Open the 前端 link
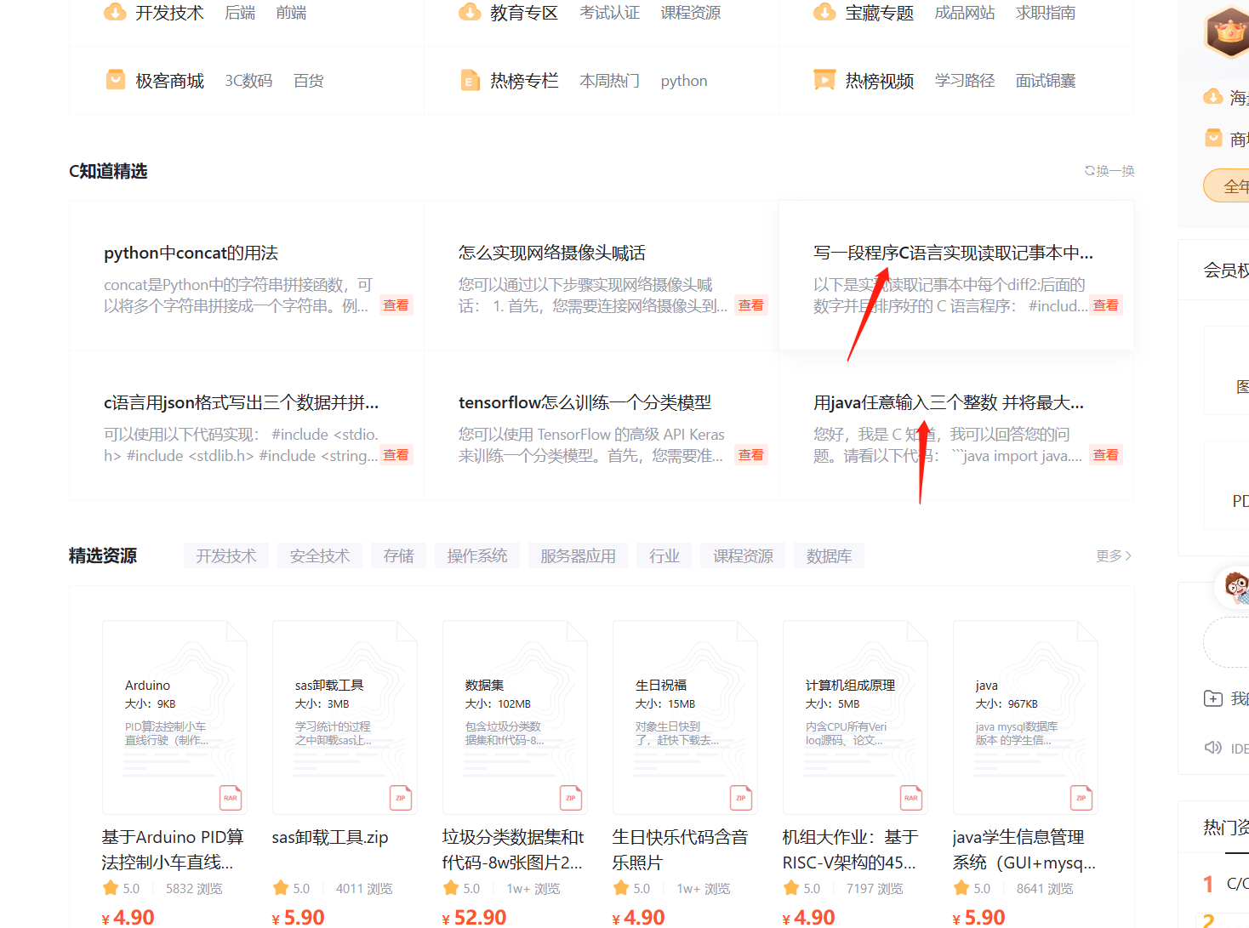 tap(291, 13)
